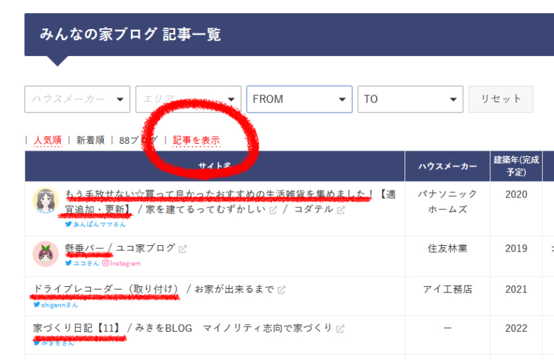Open blog 家を建てるってむずかしい
This screenshot has width=554, height=360.
205,209
